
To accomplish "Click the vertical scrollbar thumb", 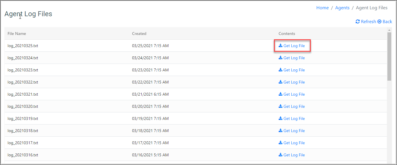I will point(389,56).
